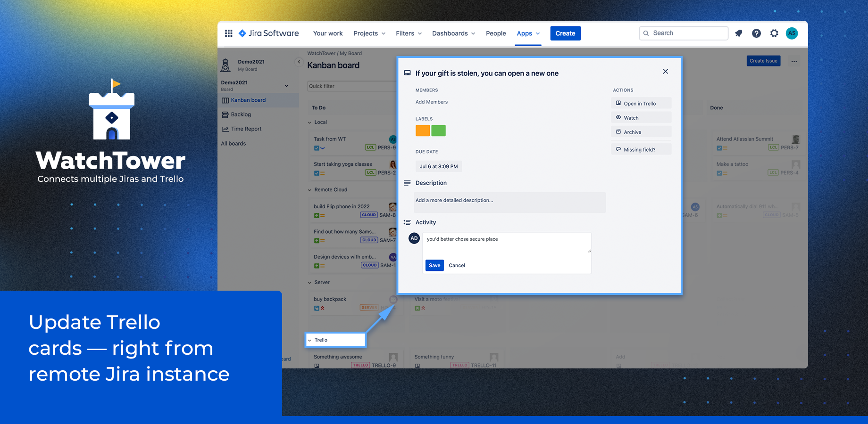Viewport: 868px width, 424px height.
Task: Click the Activity section icon
Action: 407,222
